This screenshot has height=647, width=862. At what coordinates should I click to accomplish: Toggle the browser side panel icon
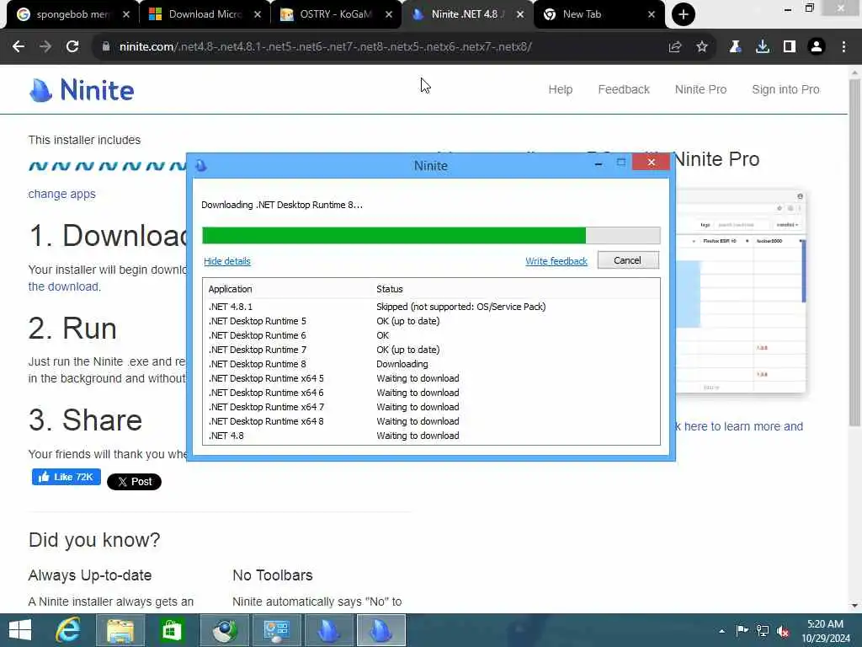[x=790, y=47]
